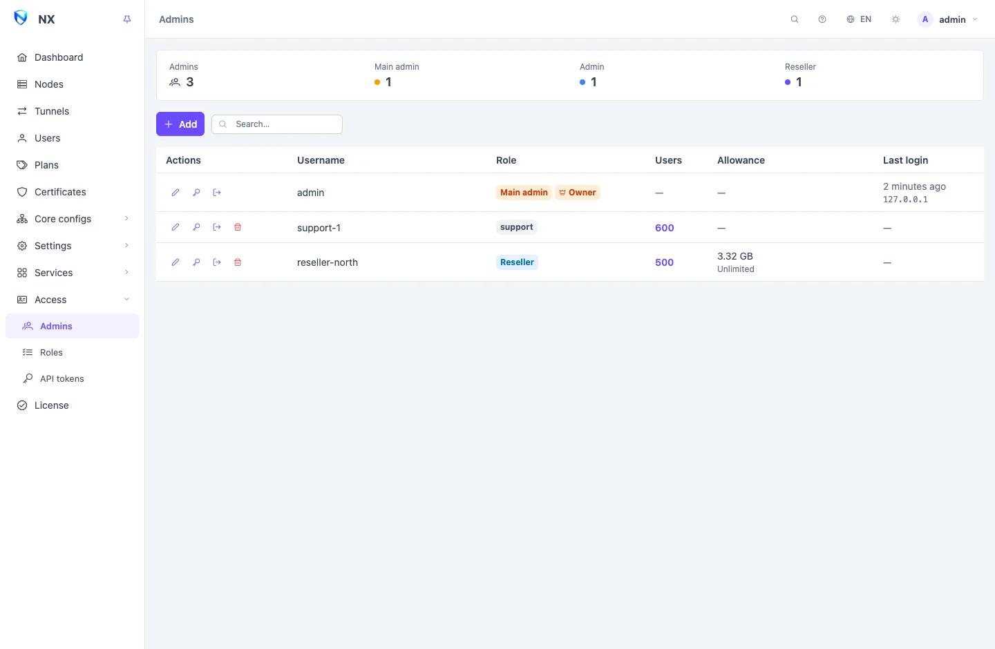Open the API tokens subpage
Image resolution: width=995 pixels, height=649 pixels.
[x=73, y=378]
